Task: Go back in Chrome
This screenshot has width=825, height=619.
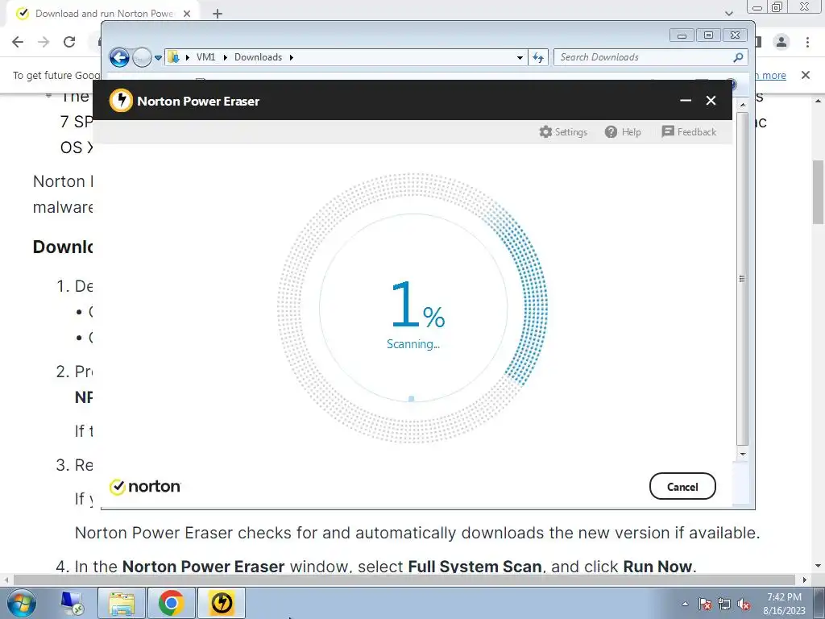Action: point(18,42)
